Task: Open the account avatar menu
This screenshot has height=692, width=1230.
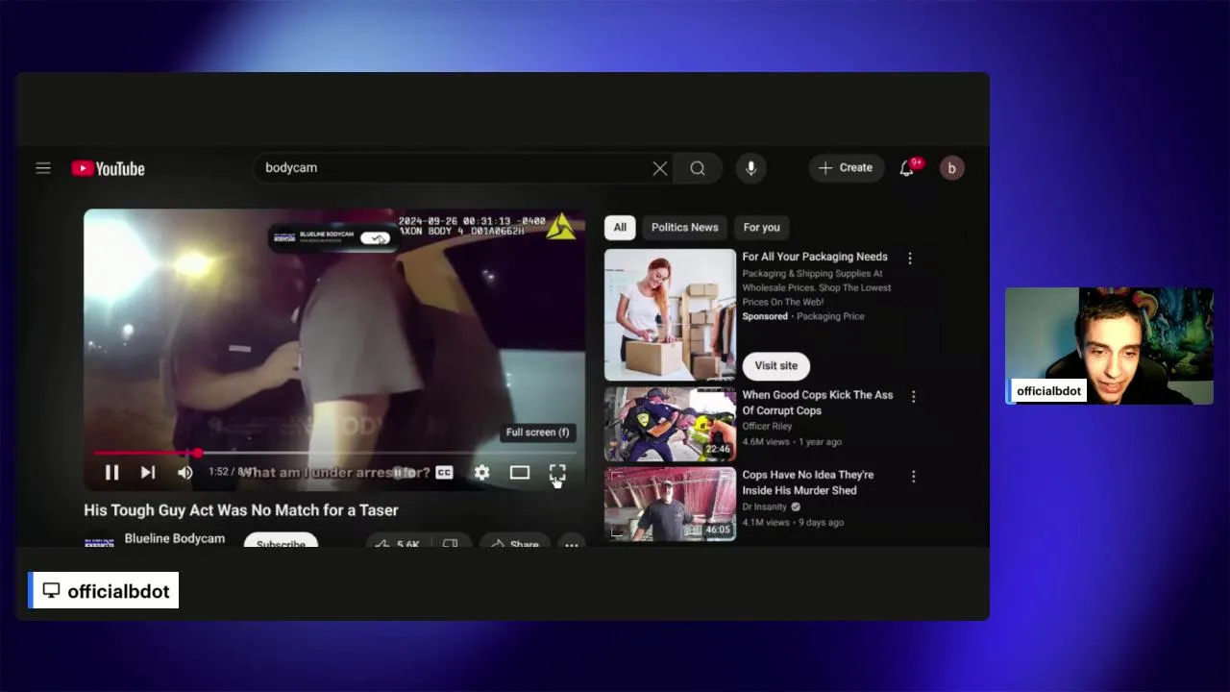Action: click(951, 168)
